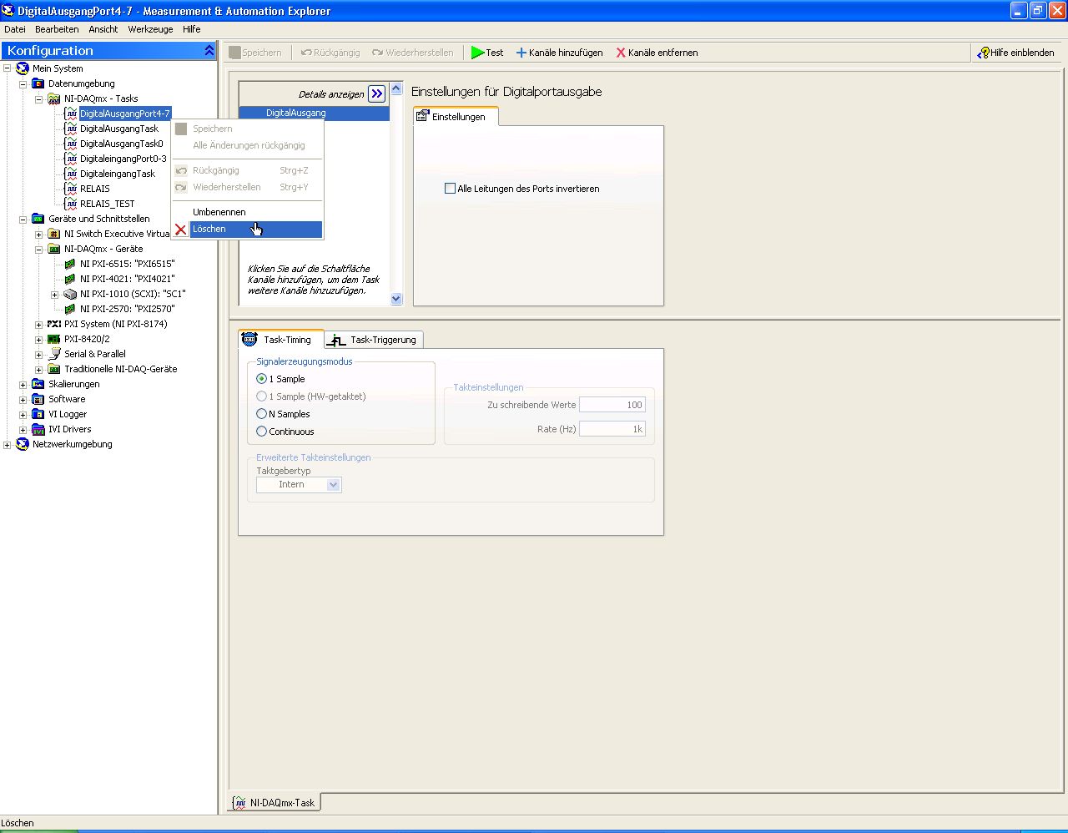Click the DigitalAusgangTask task icon
Viewport: 1068px width, 833px height.
point(71,129)
